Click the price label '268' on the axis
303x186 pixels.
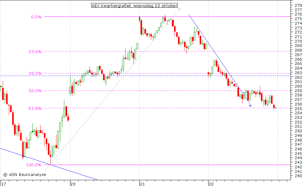click(298, 50)
